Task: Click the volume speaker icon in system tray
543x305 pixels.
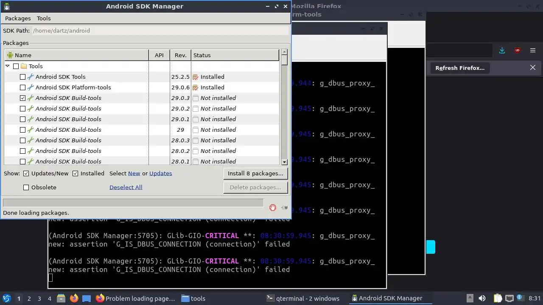Action: pos(482,298)
